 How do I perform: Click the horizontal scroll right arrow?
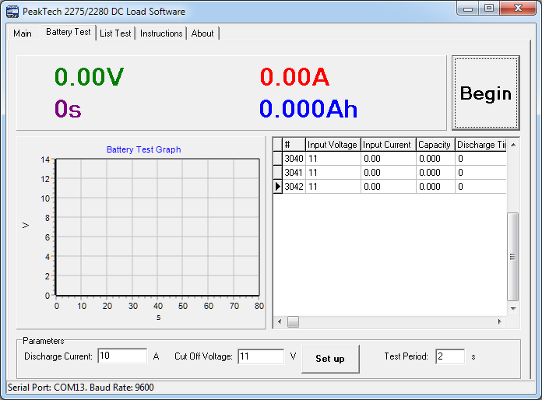point(499,321)
